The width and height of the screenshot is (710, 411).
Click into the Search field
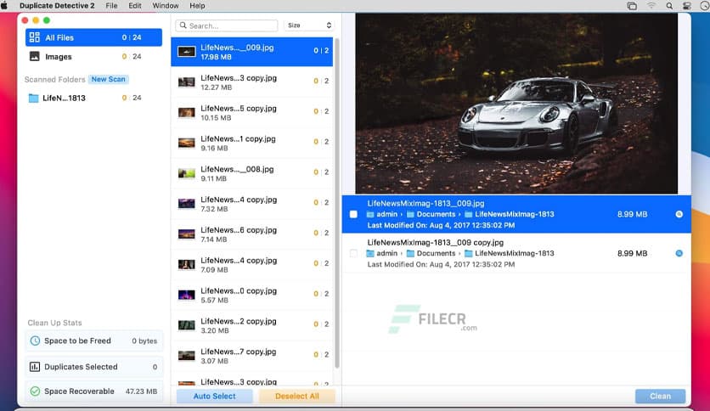tap(227, 25)
